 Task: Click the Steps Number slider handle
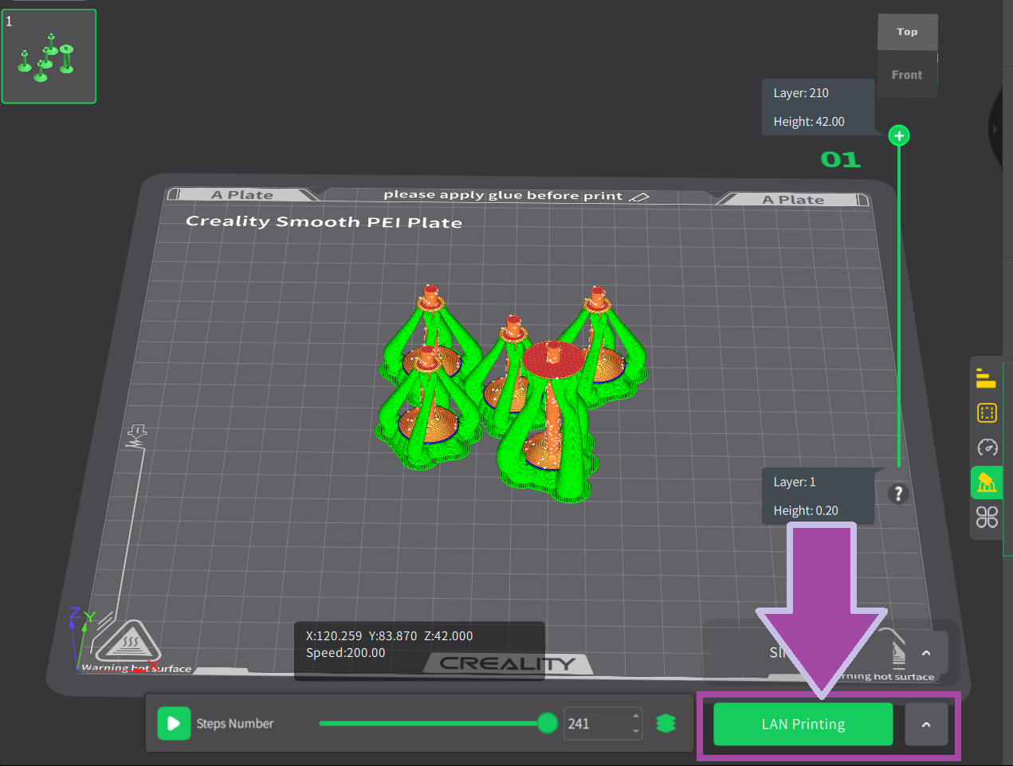tap(547, 723)
